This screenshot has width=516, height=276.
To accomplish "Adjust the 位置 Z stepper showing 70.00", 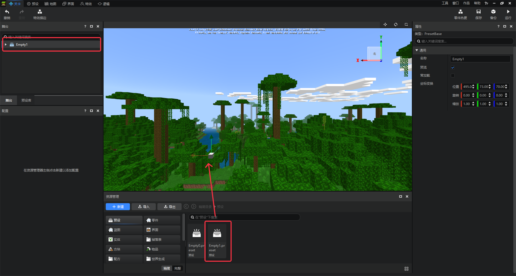I will click(506, 87).
